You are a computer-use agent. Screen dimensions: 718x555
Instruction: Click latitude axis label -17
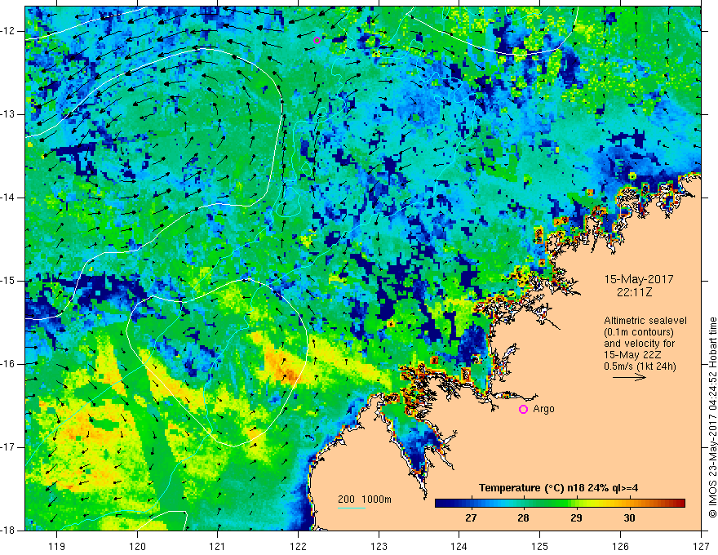pos(8,447)
